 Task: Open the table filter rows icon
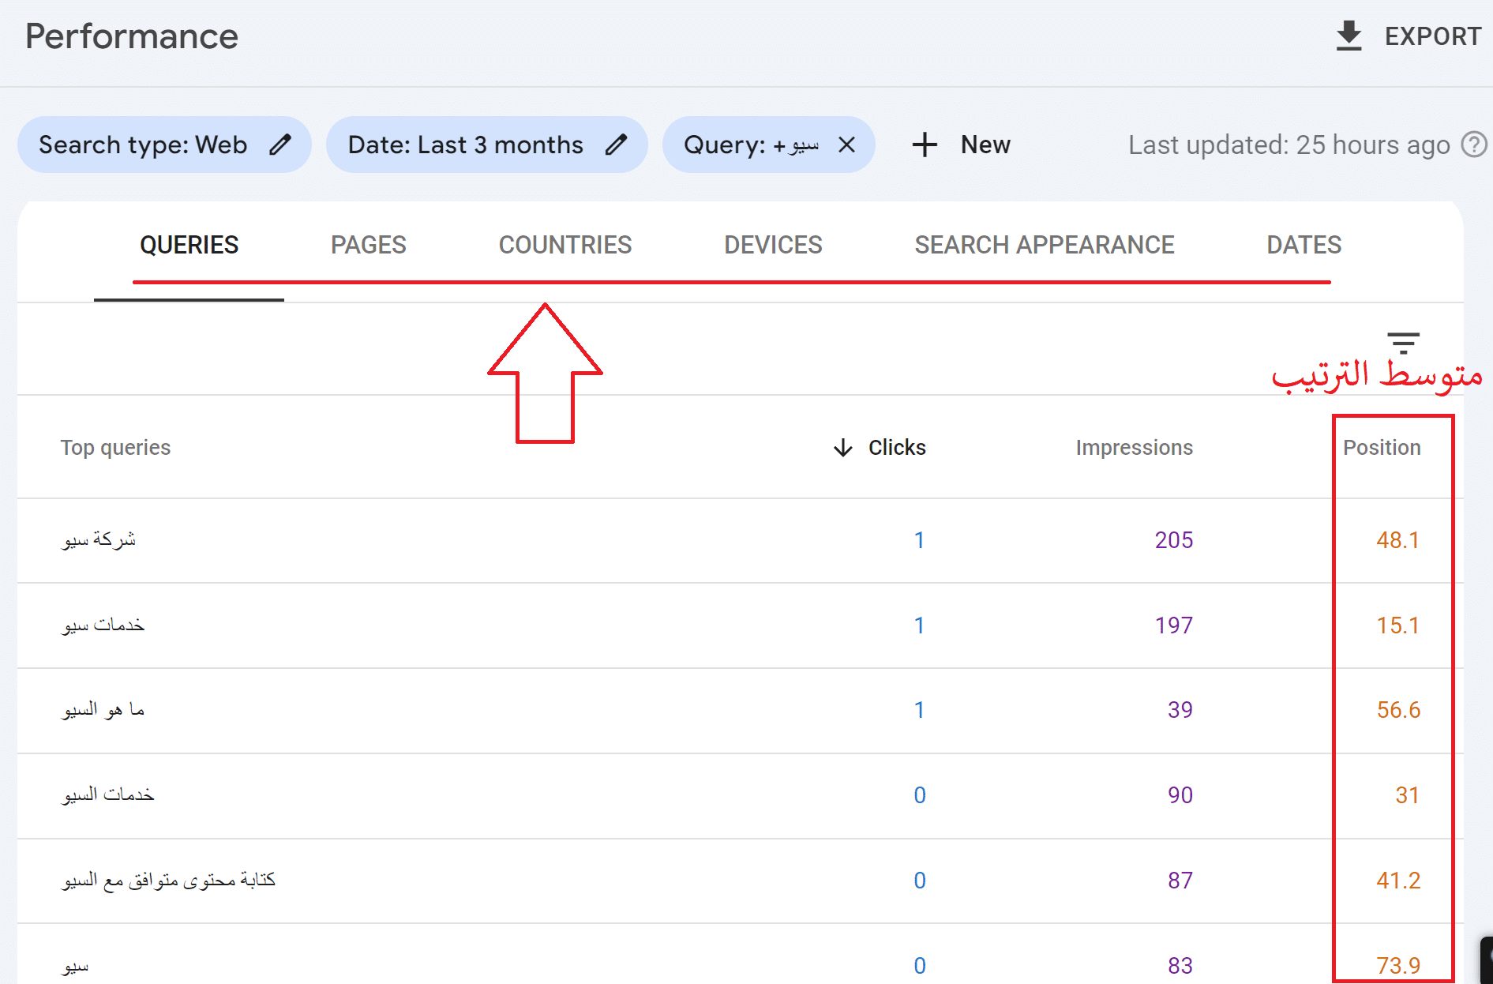(1403, 343)
